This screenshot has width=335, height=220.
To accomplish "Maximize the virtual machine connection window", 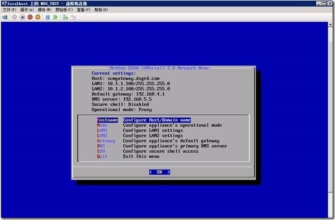I will point(324,4).
